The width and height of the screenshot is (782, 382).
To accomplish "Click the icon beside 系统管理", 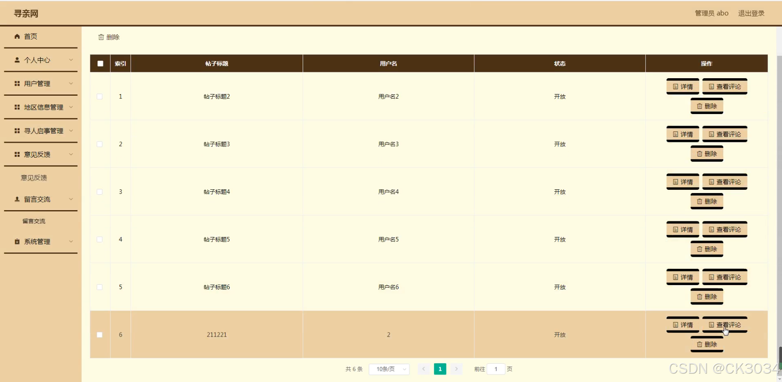I will click(17, 242).
